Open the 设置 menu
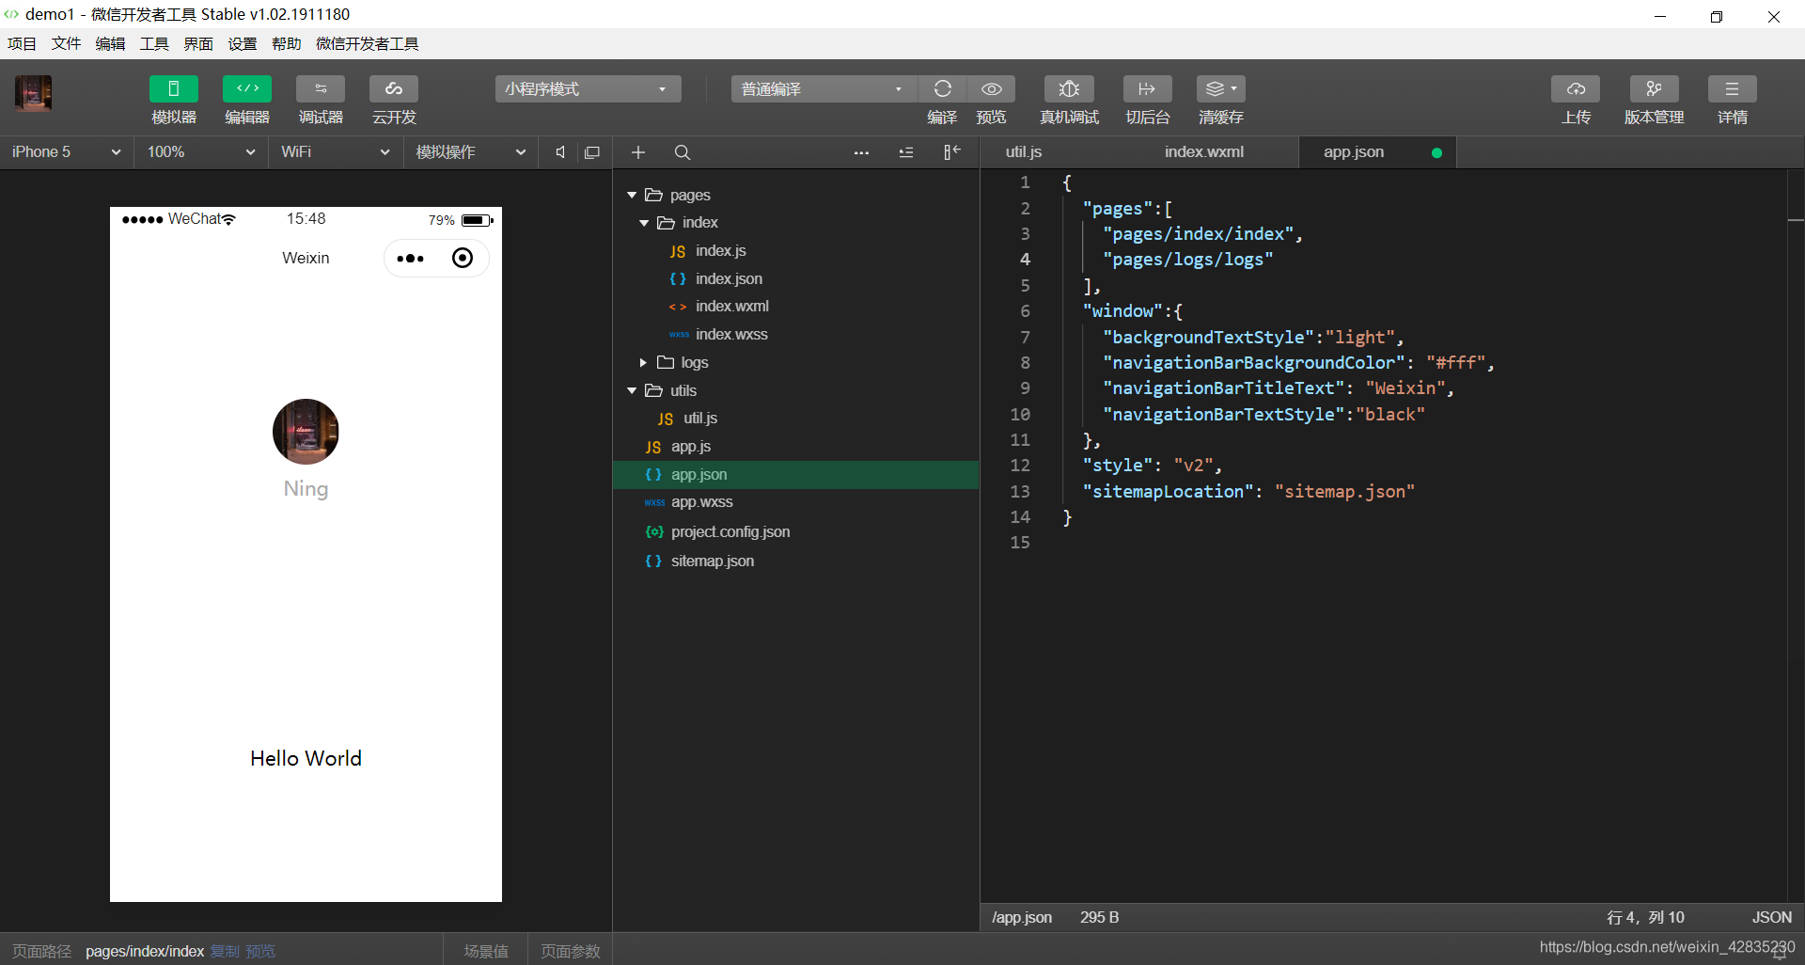The image size is (1805, 965). point(243,44)
